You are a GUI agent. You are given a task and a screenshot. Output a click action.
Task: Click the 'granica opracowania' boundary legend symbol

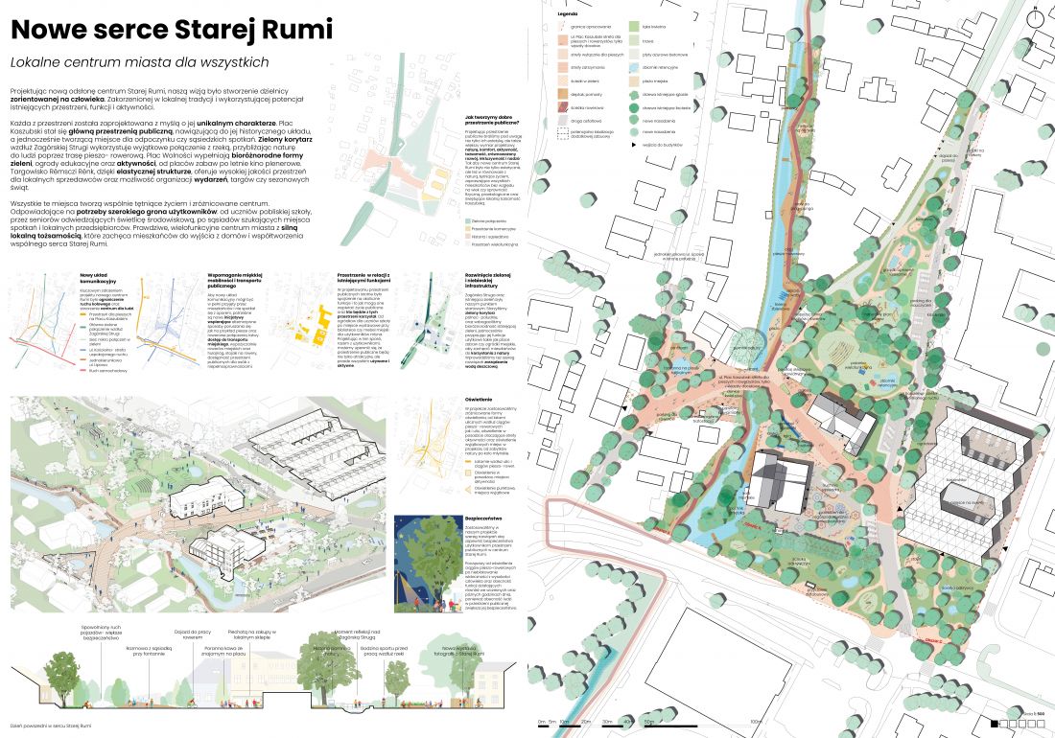tap(562, 27)
